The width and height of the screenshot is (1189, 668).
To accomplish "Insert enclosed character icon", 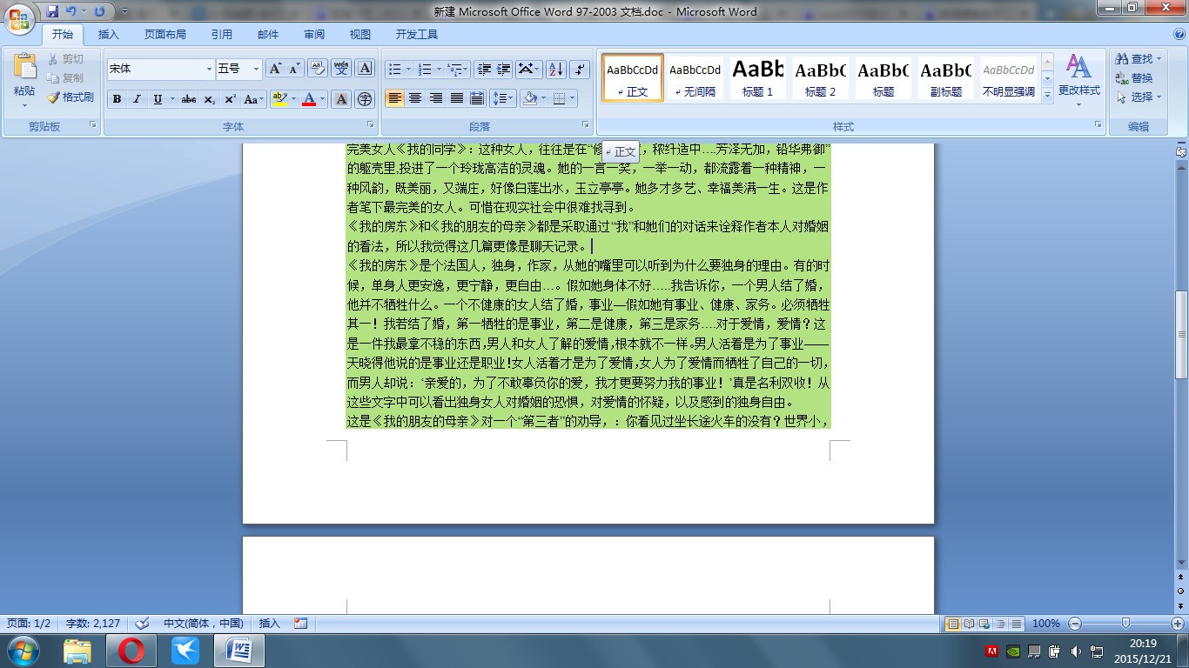I will click(x=365, y=99).
